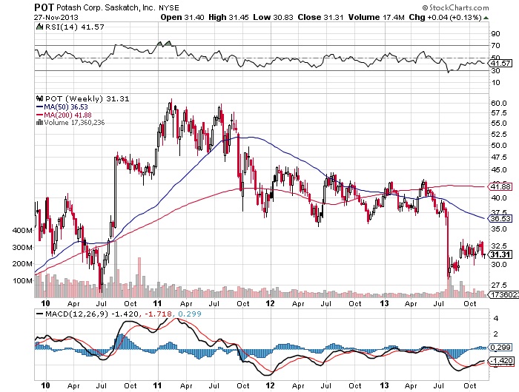
Task: Click the volume bars icon in the legend
Action: coord(39,122)
